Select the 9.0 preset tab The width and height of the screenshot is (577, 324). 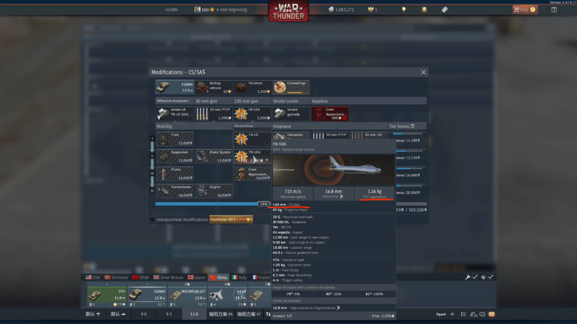click(144, 314)
